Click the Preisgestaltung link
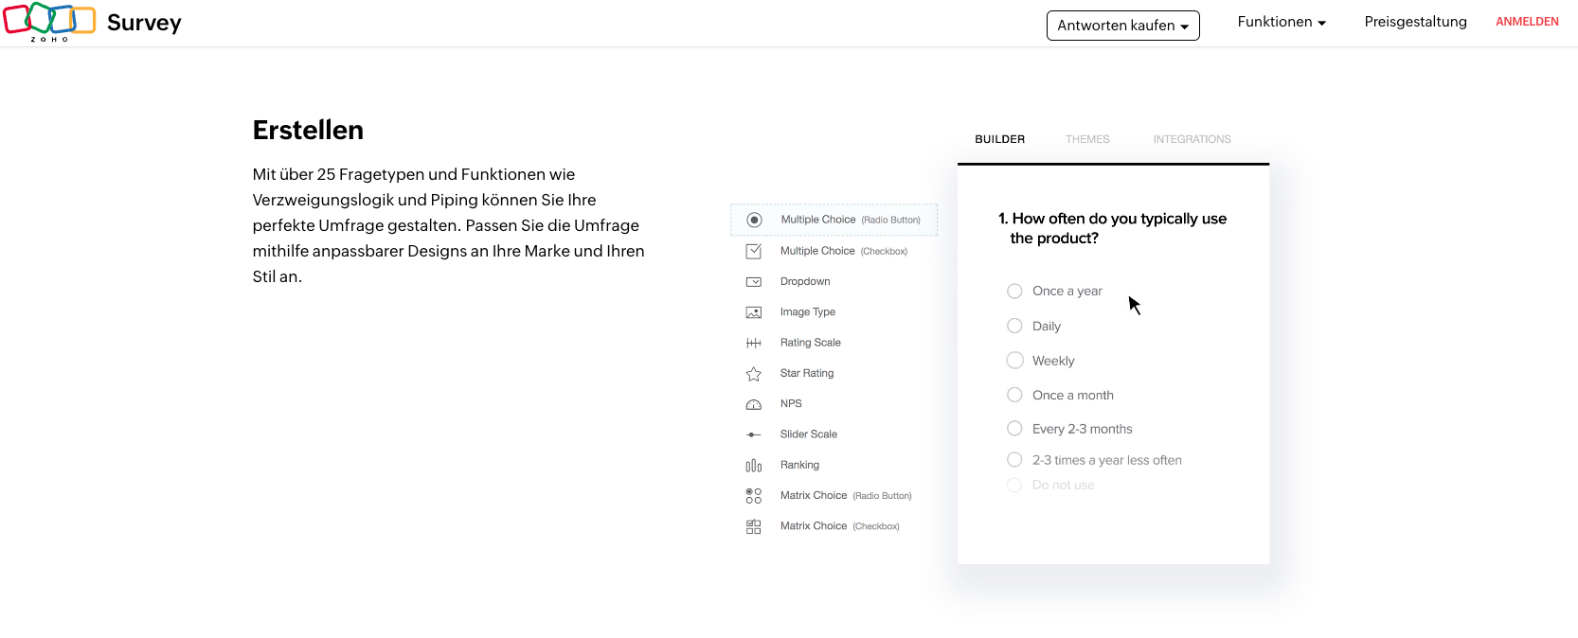The height and width of the screenshot is (638, 1578). coord(1415,22)
